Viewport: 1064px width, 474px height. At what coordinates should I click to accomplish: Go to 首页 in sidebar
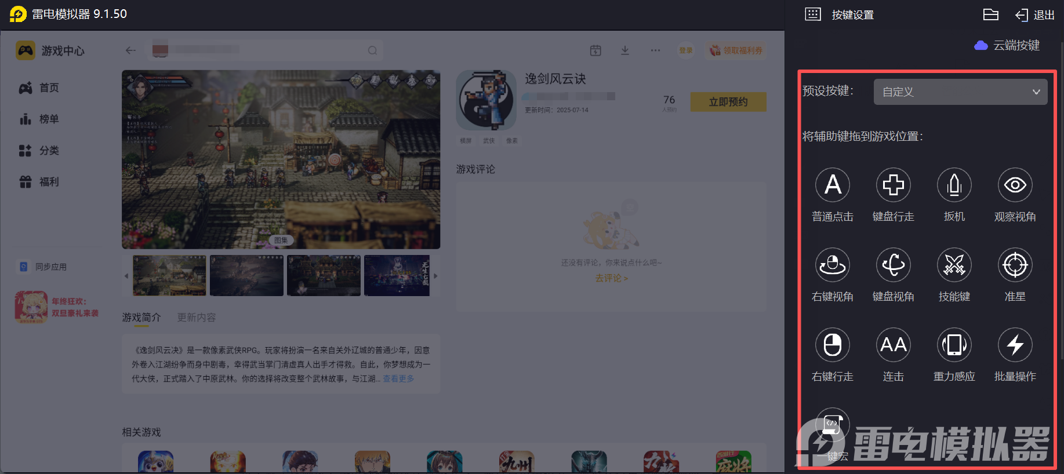click(x=39, y=87)
